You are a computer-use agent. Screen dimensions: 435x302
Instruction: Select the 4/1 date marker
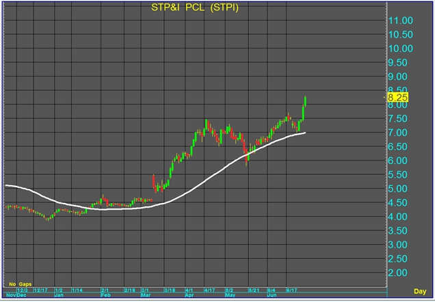point(189,290)
